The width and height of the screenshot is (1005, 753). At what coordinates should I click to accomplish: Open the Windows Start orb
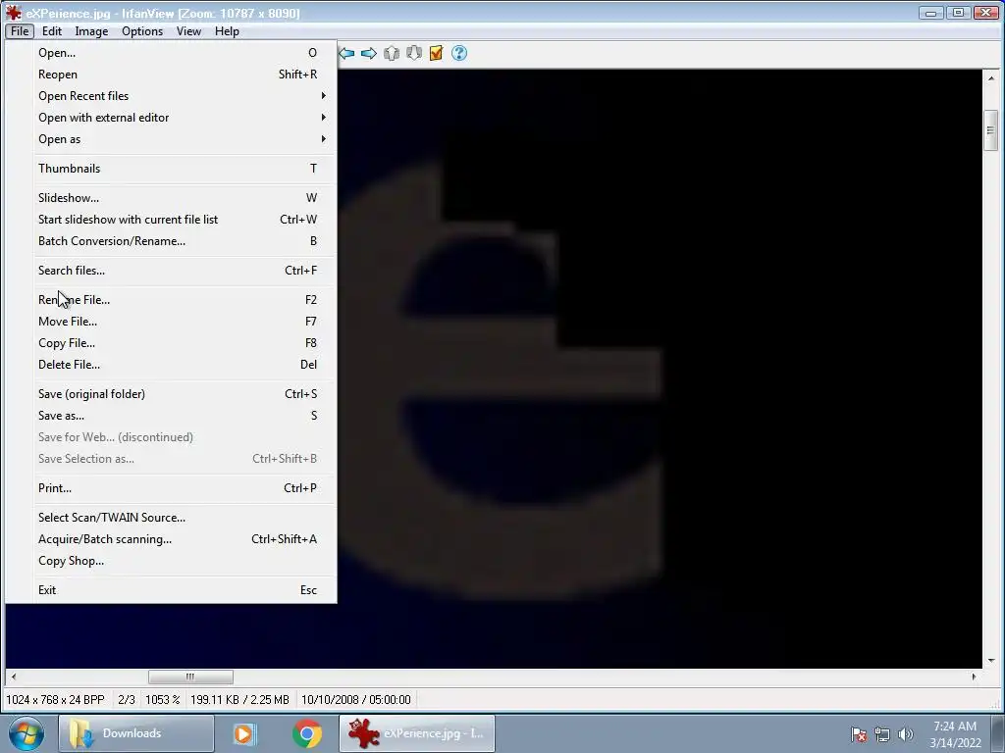[x=26, y=733]
